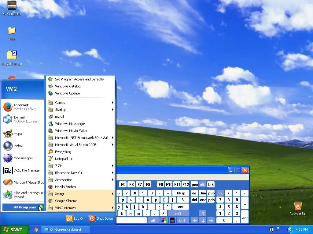The width and height of the screenshot is (313, 234).
Task: Click numpad 0 key
Action: point(224,221)
